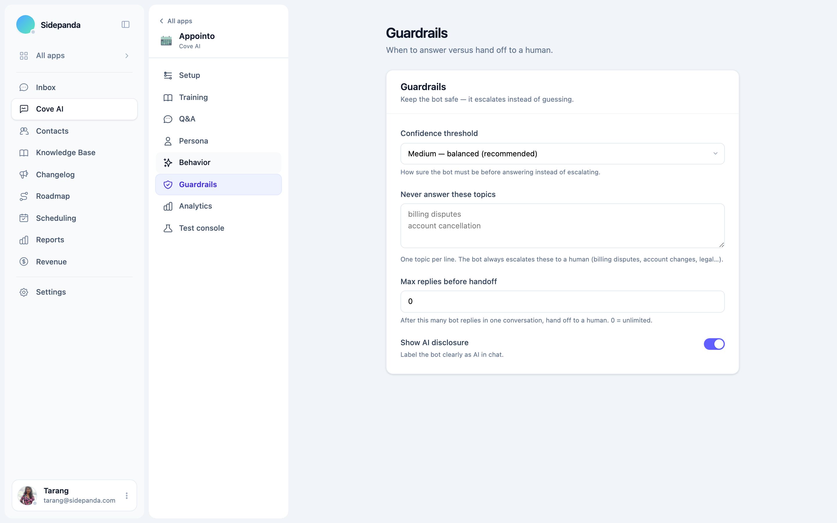This screenshot has width=837, height=523.
Task: Click the Settings gear icon
Action: click(x=24, y=292)
